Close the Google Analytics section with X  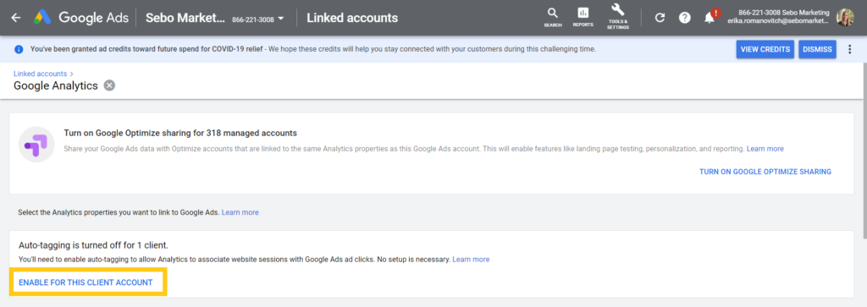(109, 85)
